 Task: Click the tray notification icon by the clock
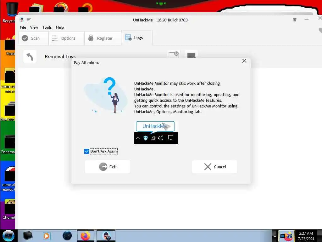click(286, 236)
